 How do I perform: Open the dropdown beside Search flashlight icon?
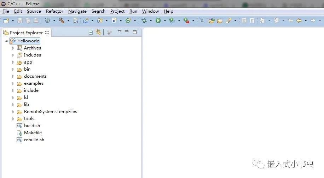point(235,20)
